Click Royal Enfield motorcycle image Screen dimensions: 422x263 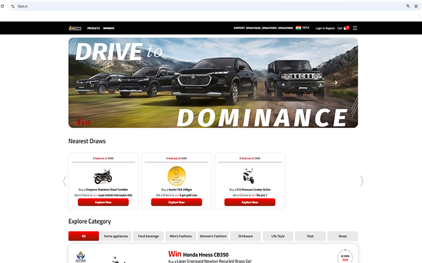point(103,176)
